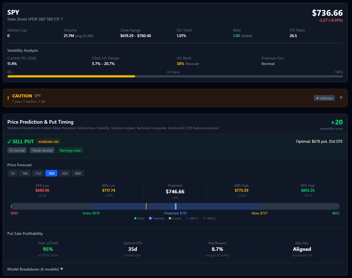Screen dimensions: 352x278
Task: Click the sideways trend badge
Action: pos(324,98)
